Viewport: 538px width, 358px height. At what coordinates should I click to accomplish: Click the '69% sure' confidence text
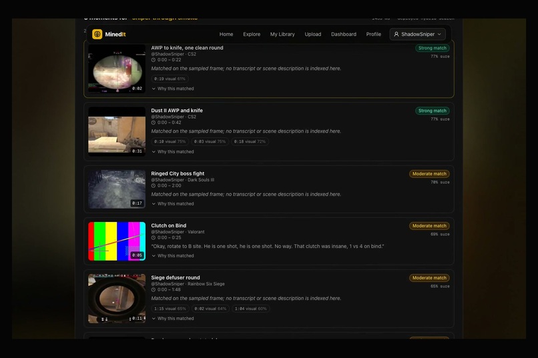pos(441,234)
